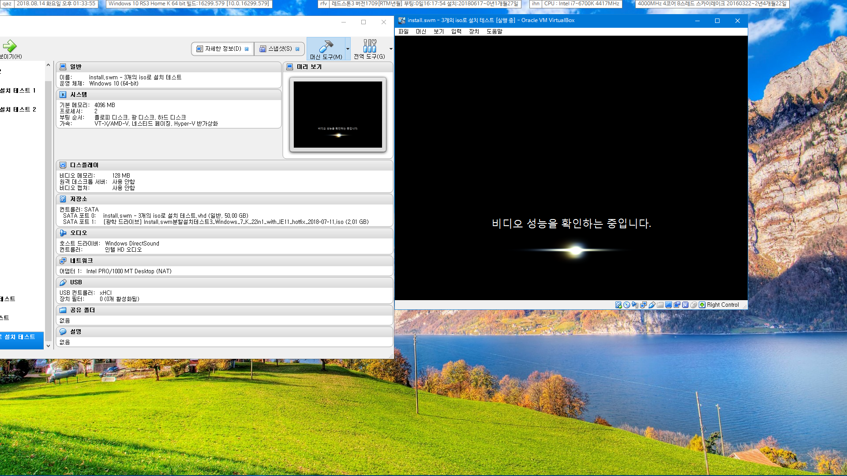
Task: Click the VM preview thumbnail
Action: [x=338, y=115]
